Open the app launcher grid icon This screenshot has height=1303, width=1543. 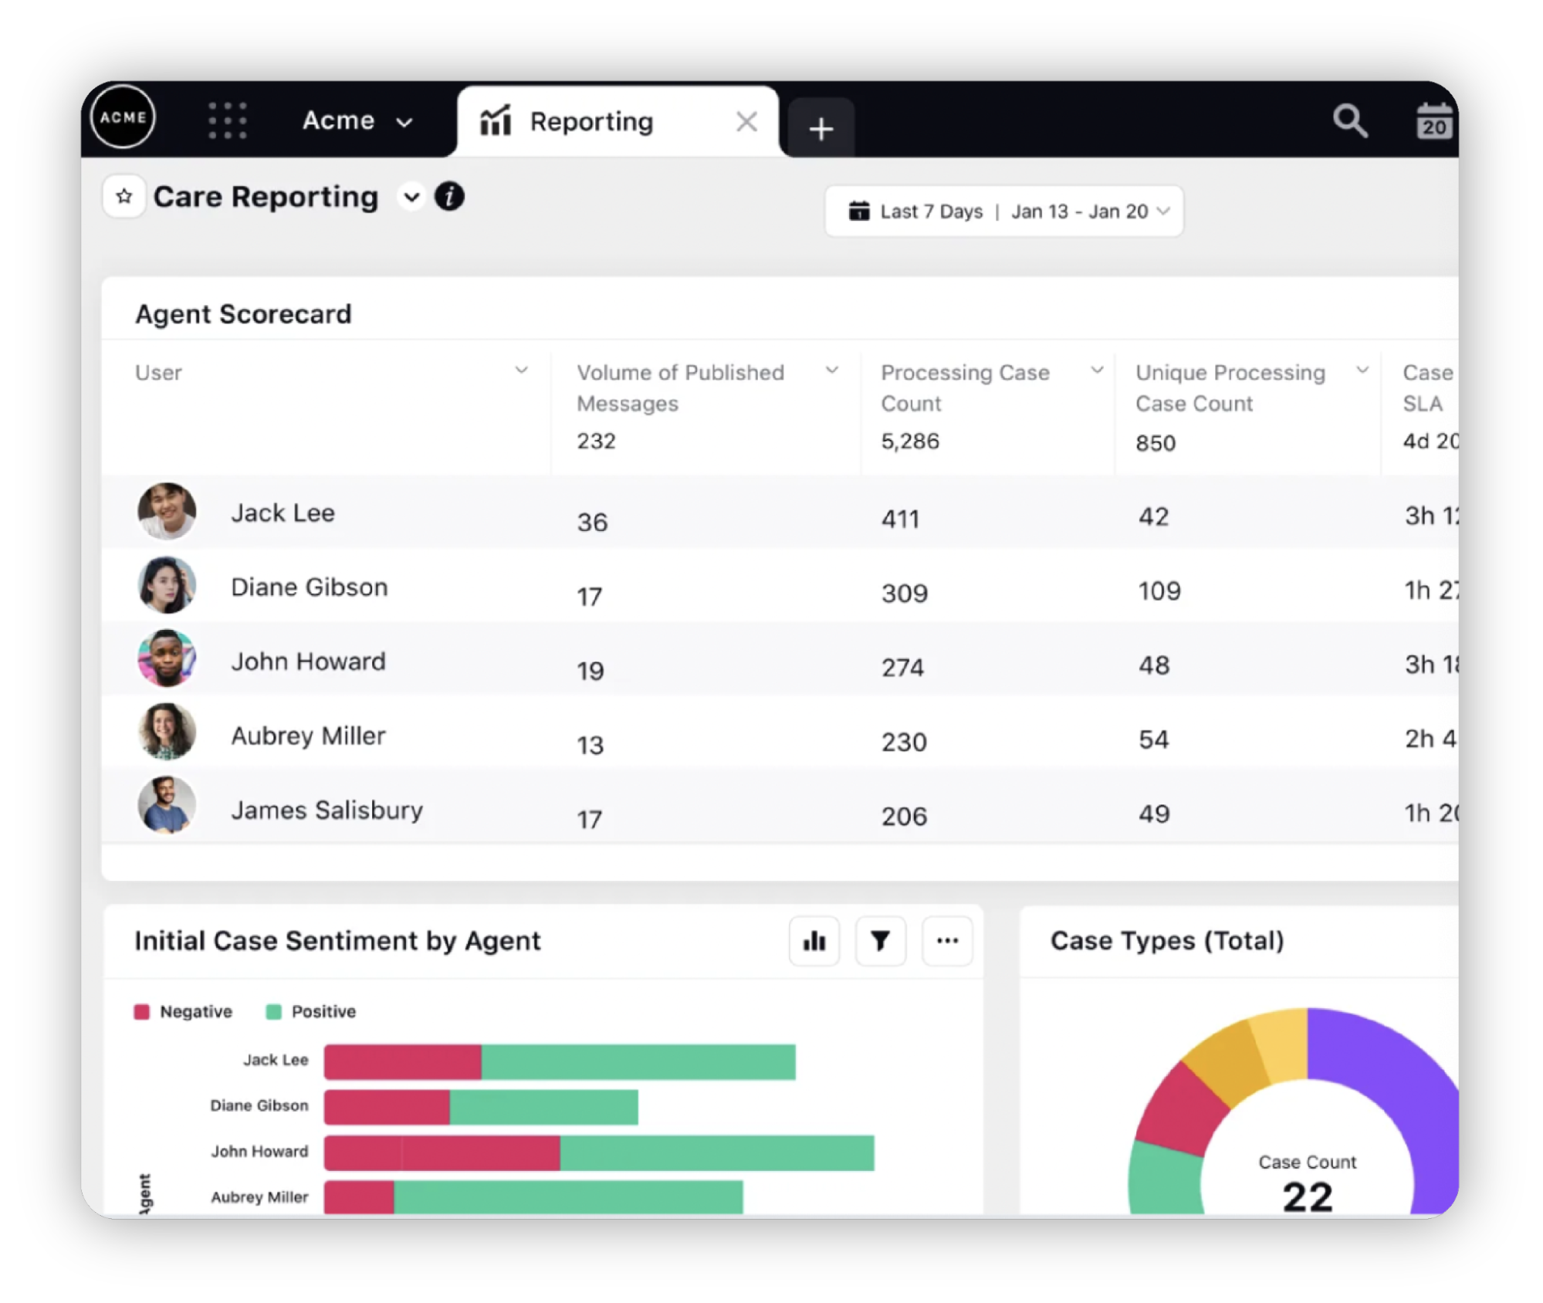[x=228, y=120]
